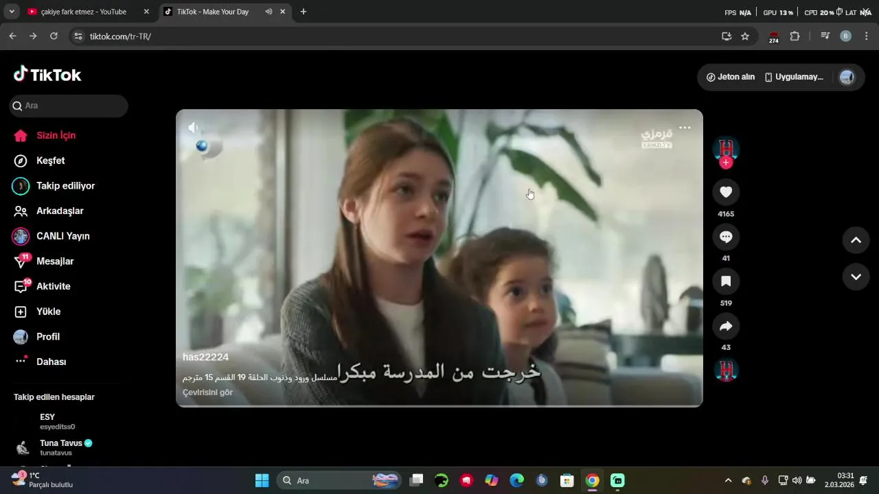Open video three-dot options menu
Viewport: 879px width, 494px height.
[x=685, y=128]
